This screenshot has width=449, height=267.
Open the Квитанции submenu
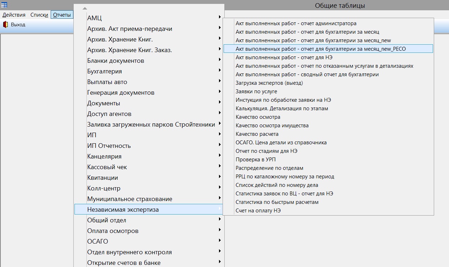(149, 178)
